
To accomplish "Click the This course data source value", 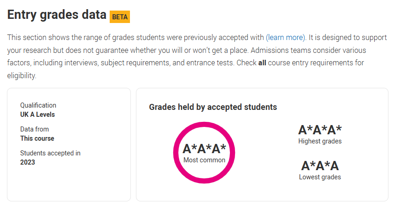I will coord(37,138).
